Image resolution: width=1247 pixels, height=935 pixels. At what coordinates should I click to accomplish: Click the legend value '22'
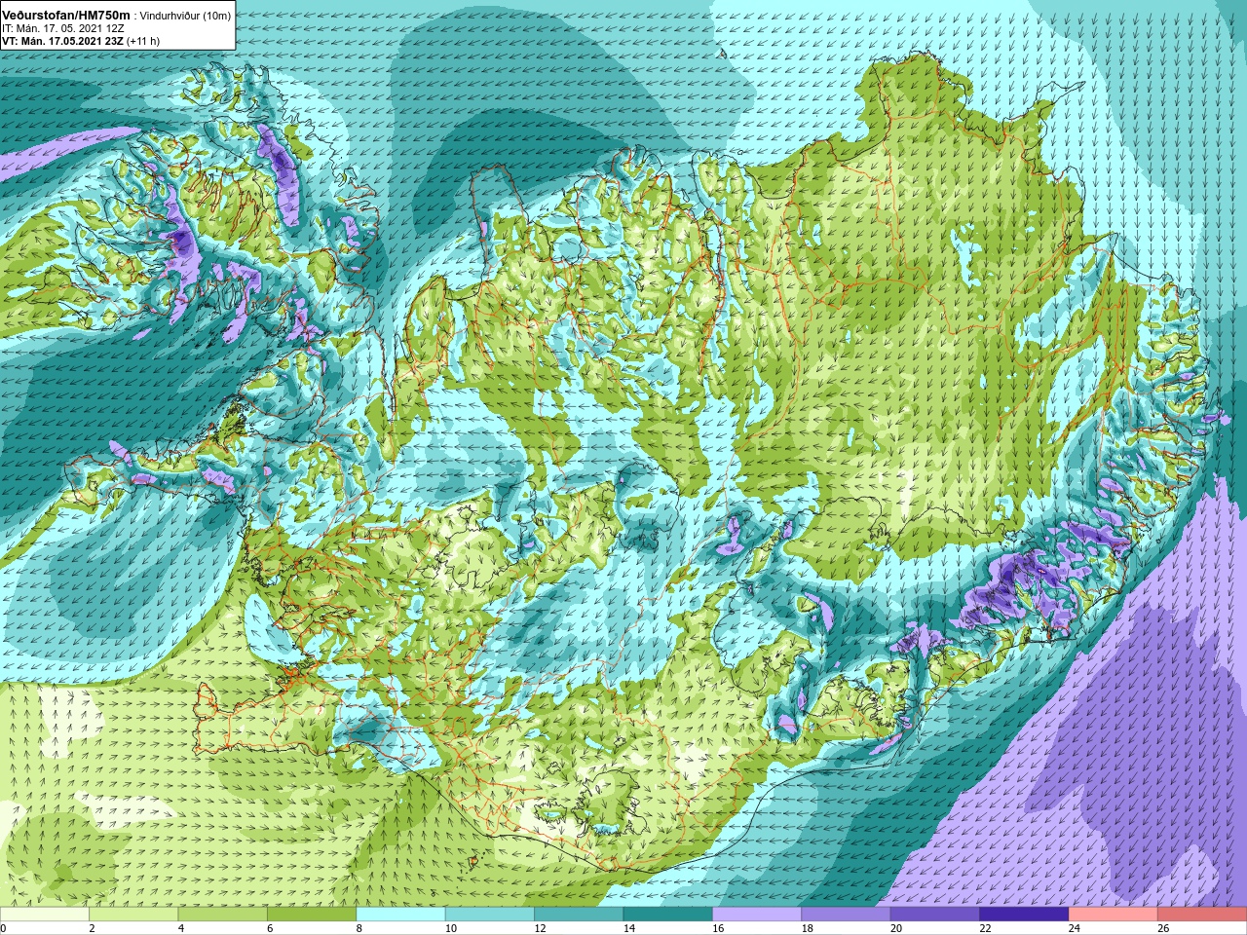click(985, 928)
